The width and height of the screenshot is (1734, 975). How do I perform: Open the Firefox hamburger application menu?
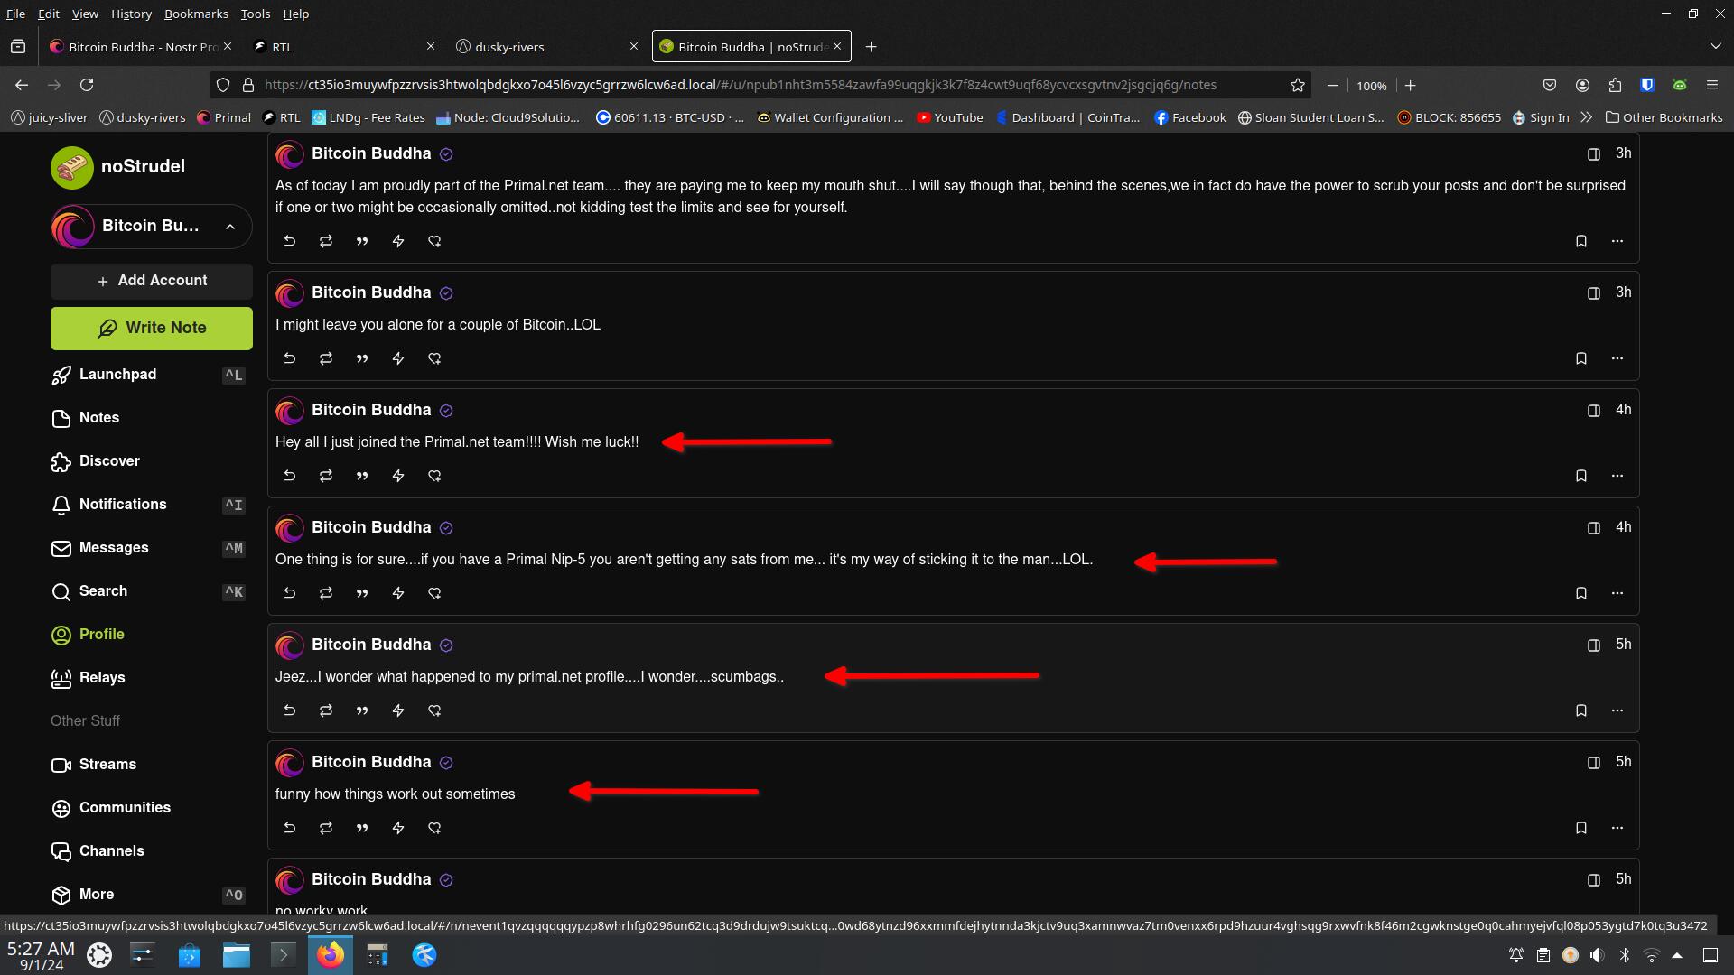[1711, 85]
